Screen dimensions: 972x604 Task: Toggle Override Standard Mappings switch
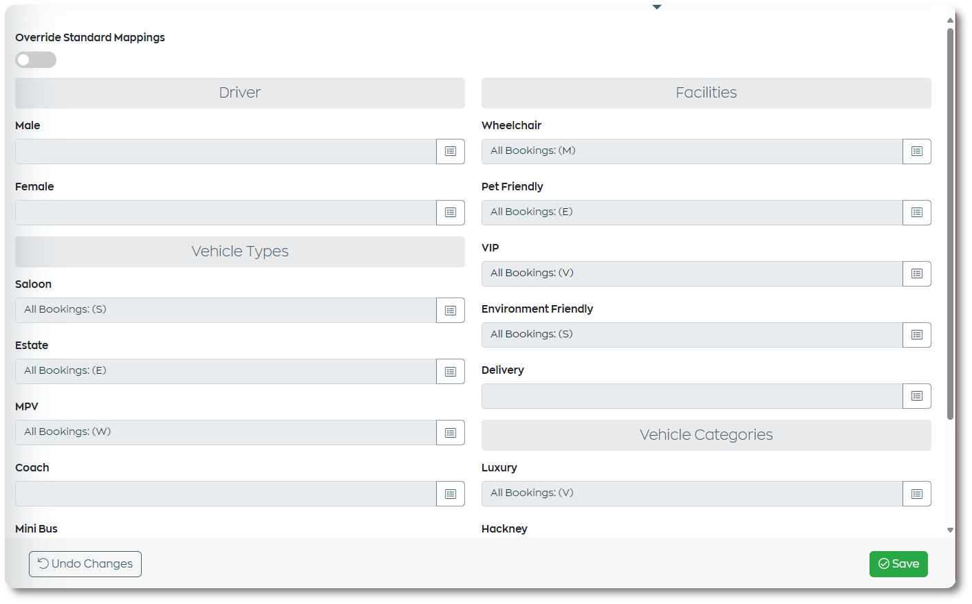click(36, 60)
